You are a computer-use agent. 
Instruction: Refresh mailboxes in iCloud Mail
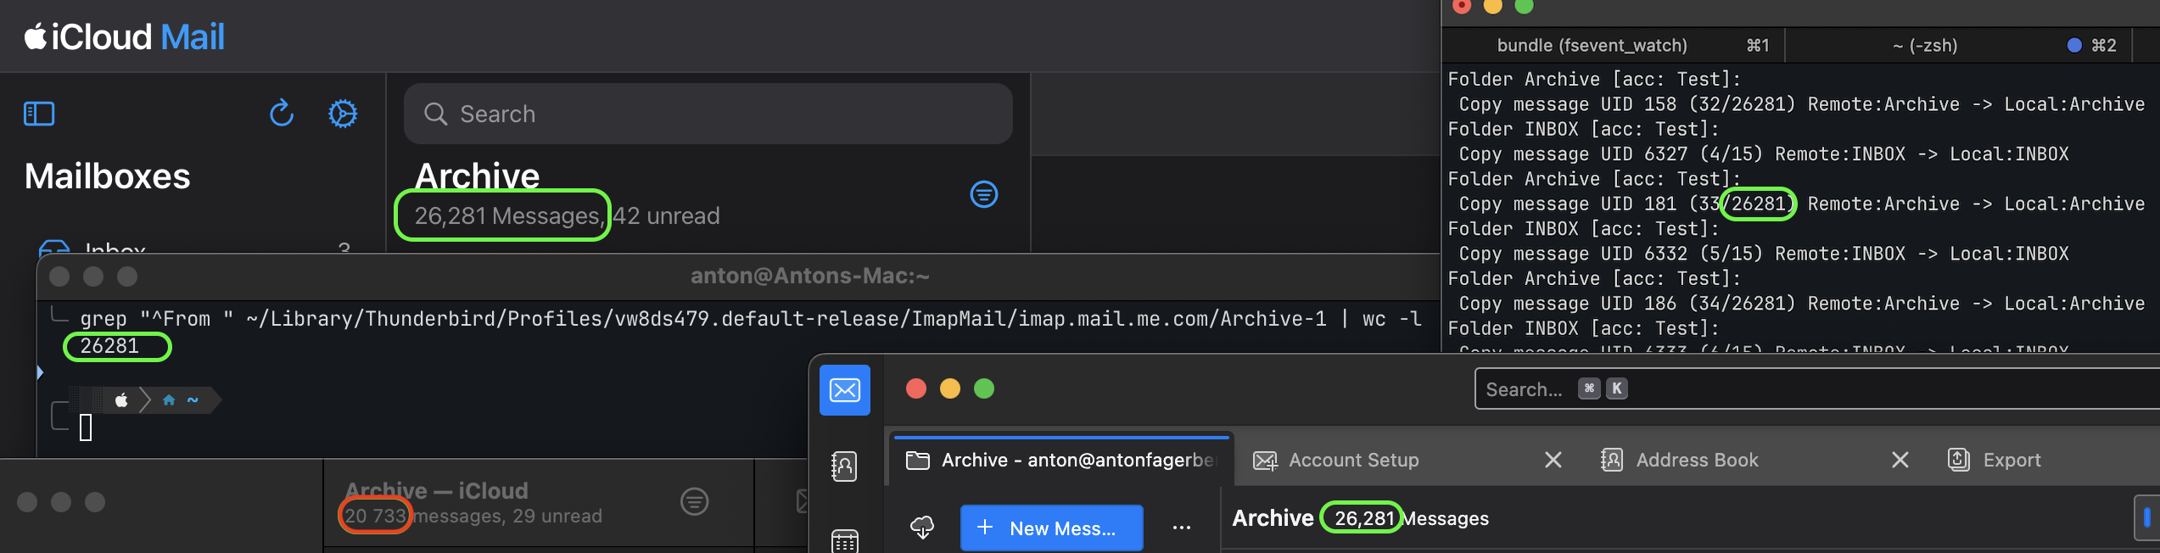tap(282, 114)
